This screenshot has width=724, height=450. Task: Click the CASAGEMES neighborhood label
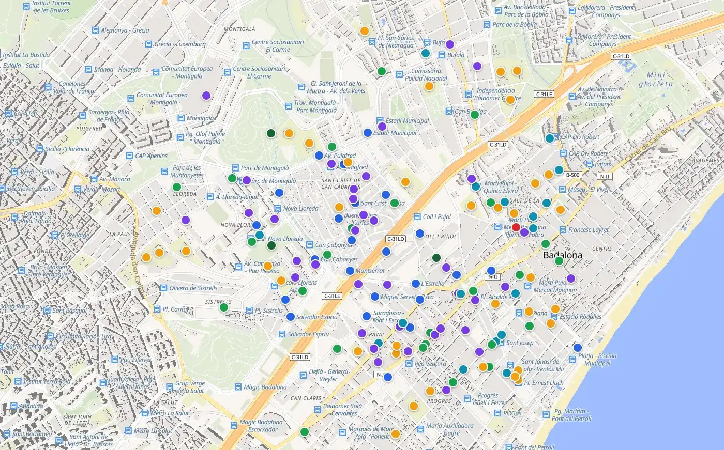[704, 161]
